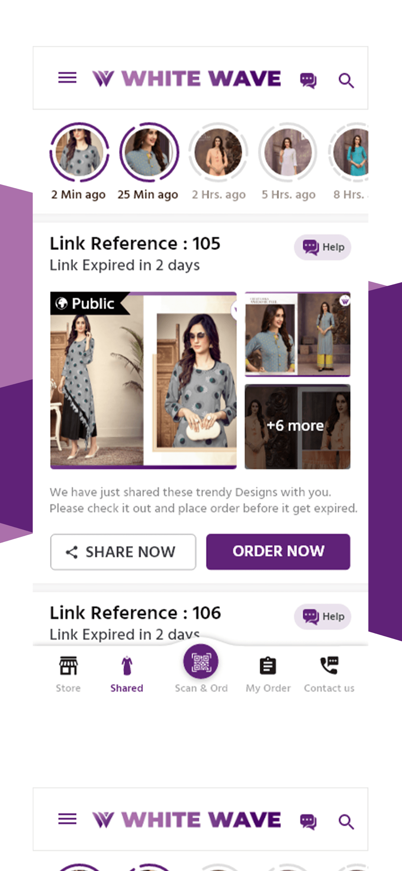This screenshot has height=871, width=402.
Task: Open chat icon in top header
Action: (308, 80)
